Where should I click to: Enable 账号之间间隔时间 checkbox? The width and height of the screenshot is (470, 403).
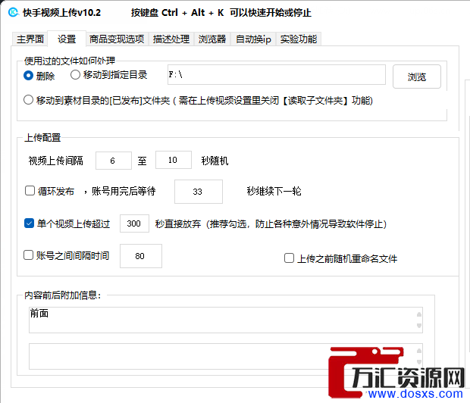[29, 255]
